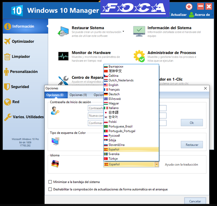Click the Restaurar color scheme button
Screen dimensions: 217x206
pyautogui.click(x=192, y=145)
